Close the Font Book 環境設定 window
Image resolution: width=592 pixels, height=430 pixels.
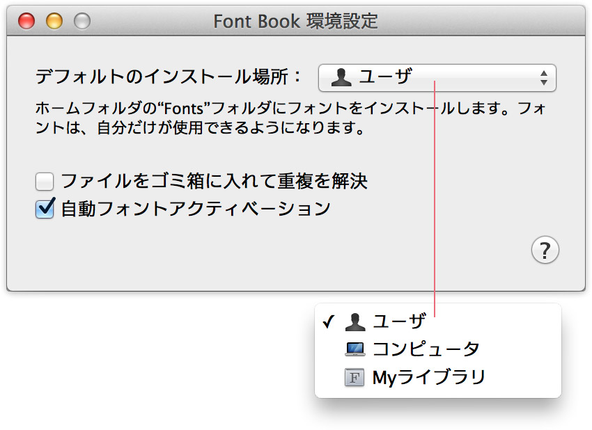(x=26, y=21)
